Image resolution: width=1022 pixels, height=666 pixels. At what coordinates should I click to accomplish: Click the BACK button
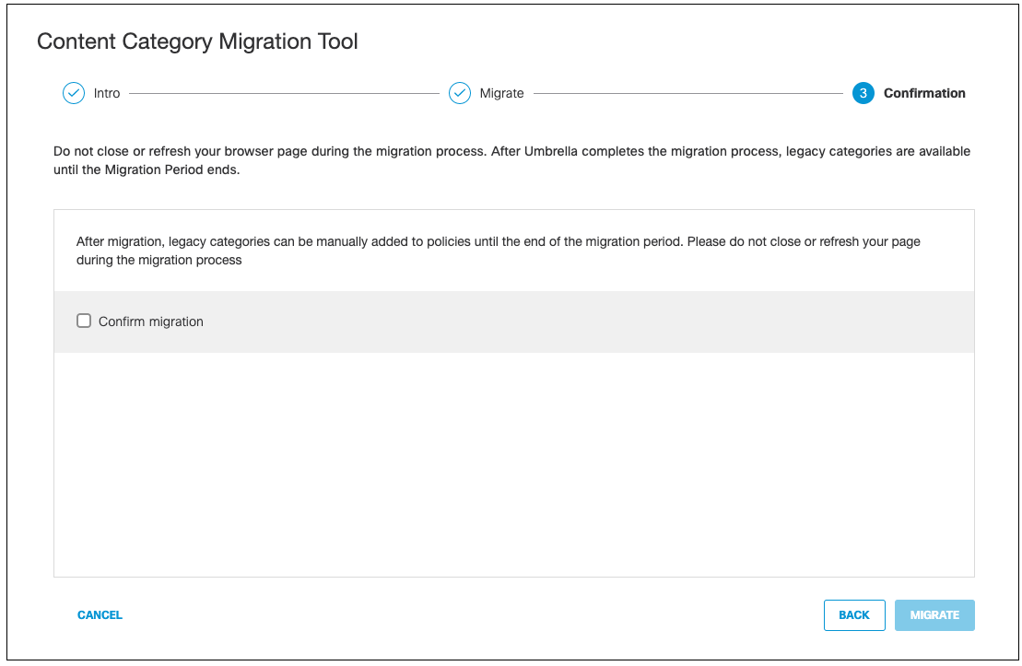[x=854, y=615]
